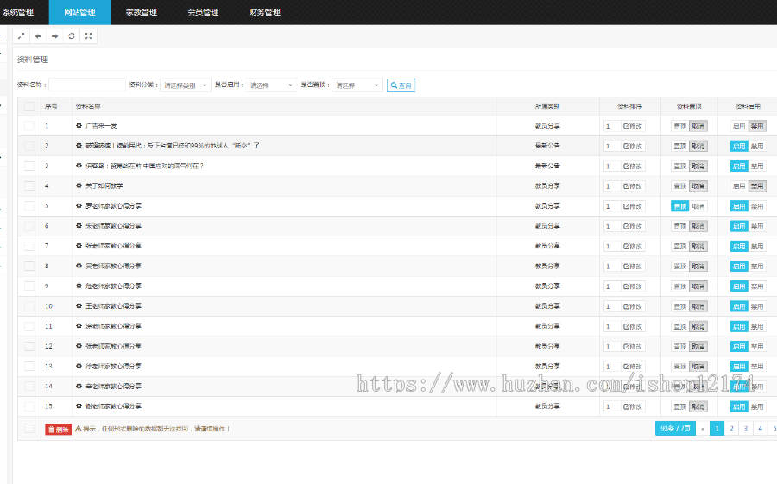Click 修改 edit sort button in row 1

(x=633, y=126)
